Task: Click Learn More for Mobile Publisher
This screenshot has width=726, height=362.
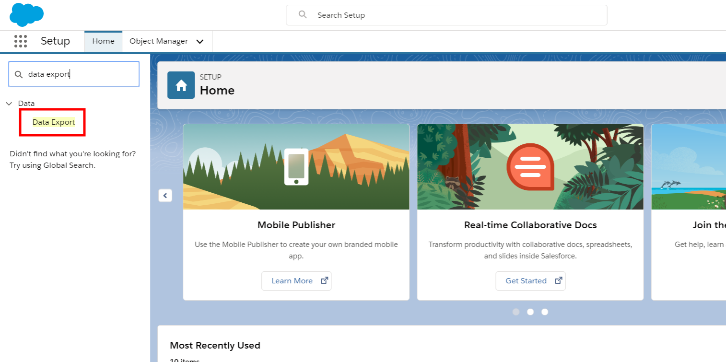Action: [296, 281]
